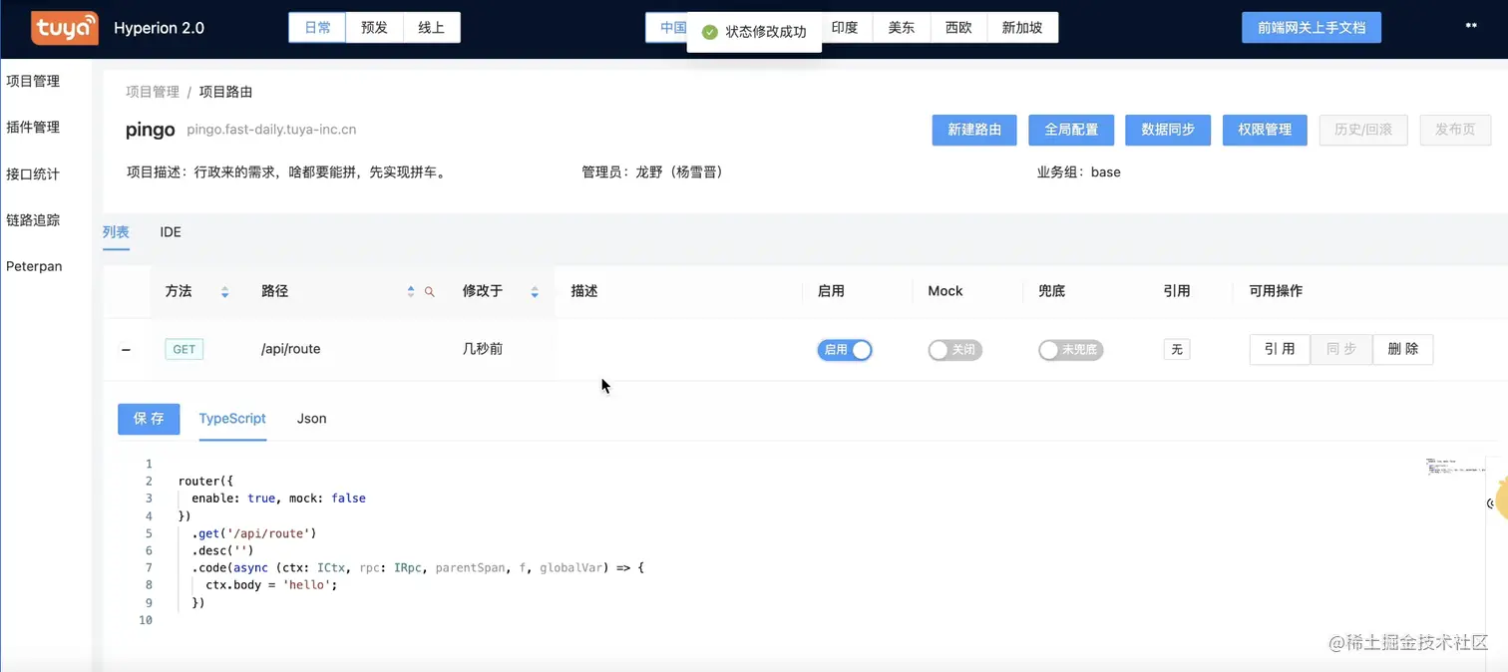Open user menu dots at top right
This screenshot has width=1508, height=672.
click(x=1471, y=26)
